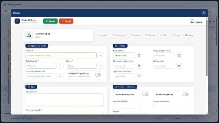
Task: Open the Notatki tab
Action: coord(102,35)
